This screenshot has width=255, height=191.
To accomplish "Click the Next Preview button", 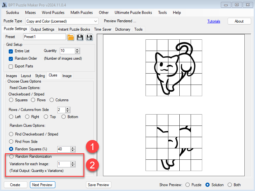I will click(42, 185).
